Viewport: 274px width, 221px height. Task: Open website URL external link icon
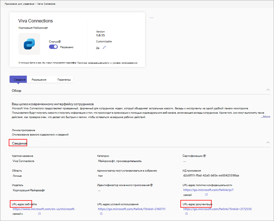click(x=39, y=214)
